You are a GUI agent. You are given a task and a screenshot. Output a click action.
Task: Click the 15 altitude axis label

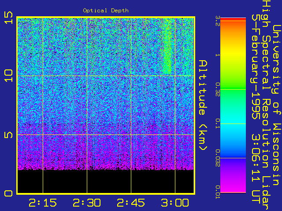pyautogui.click(x=9, y=18)
